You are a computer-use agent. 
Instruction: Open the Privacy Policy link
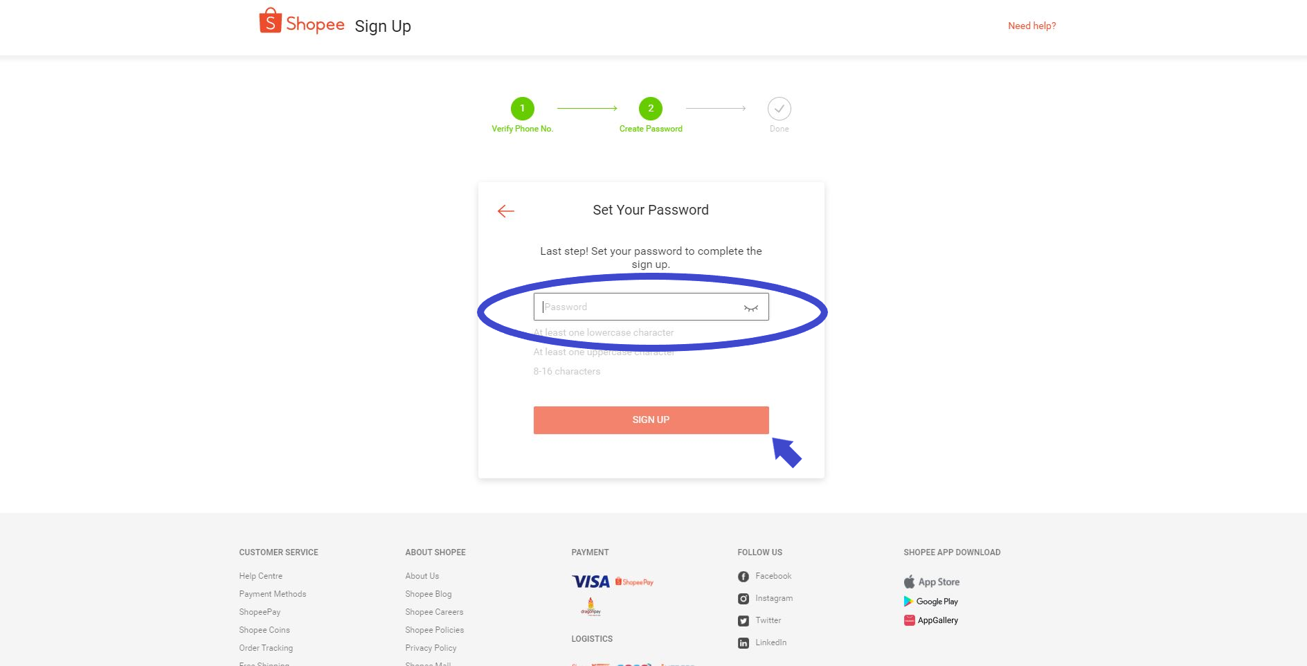pyautogui.click(x=431, y=648)
